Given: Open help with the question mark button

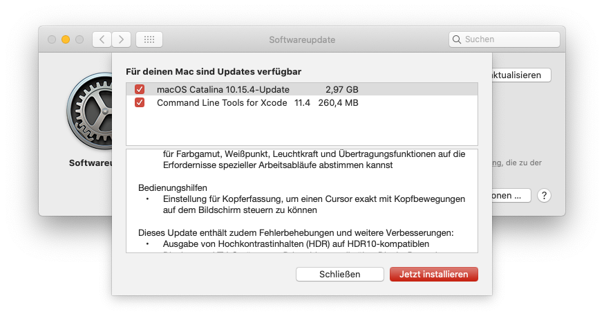Looking at the screenshot, I should pos(544,196).
